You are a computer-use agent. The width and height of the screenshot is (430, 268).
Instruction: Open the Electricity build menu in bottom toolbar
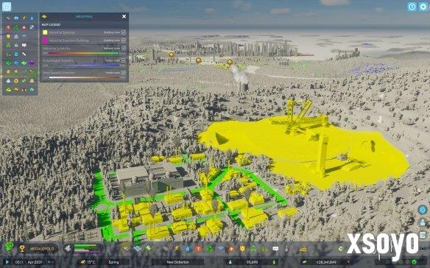coord(177,249)
